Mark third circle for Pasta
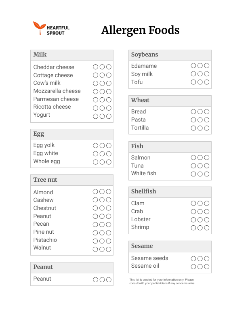This screenshot has height=323, width=250. coord(207,120)
